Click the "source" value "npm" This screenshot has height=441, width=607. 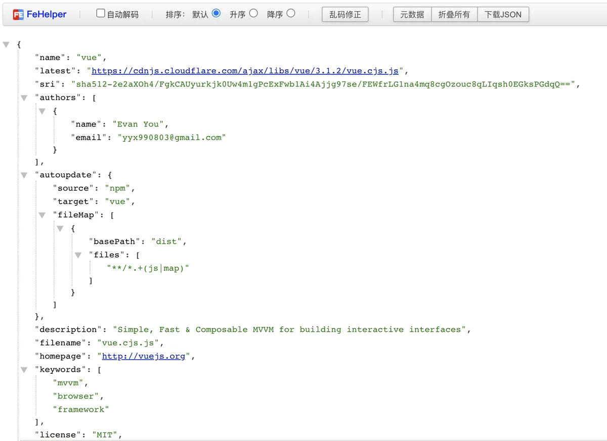coord(118,188)
